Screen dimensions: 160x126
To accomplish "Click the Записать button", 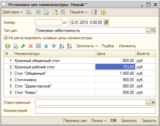I will [129, 121].
